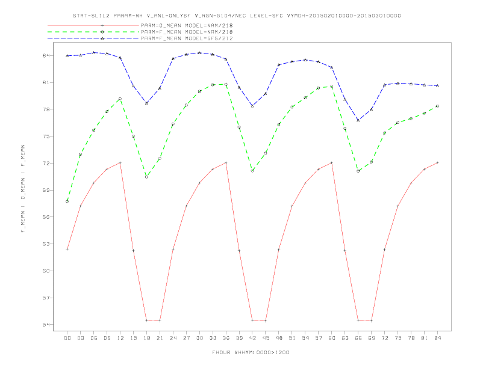Click y-axis tick value 66
Screen dimensions: 477x368
click(46, 217)
